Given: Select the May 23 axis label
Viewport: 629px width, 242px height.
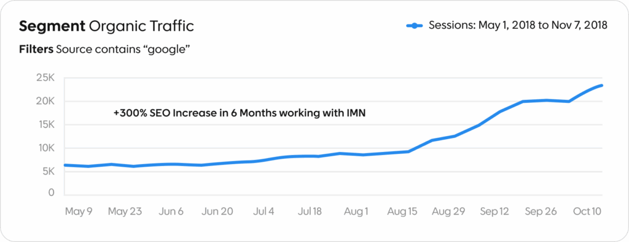Looking at the screenshot, I should [125, 211].
